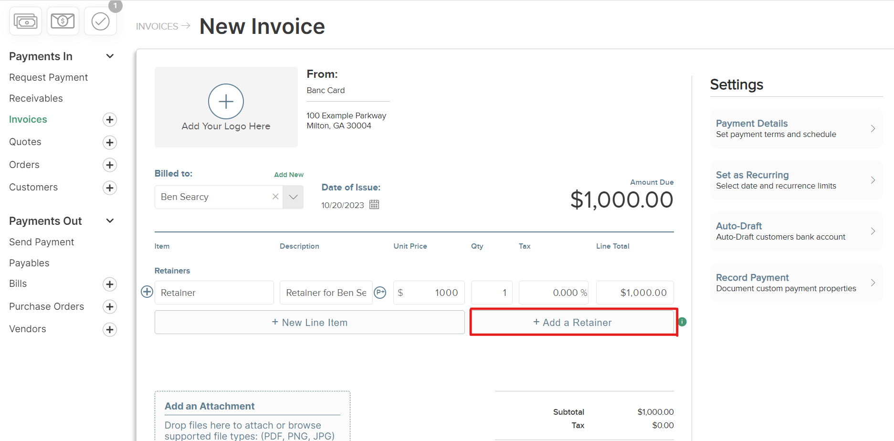
Task: Click the dollar envelope payment request icon
Action: point(63,21)
